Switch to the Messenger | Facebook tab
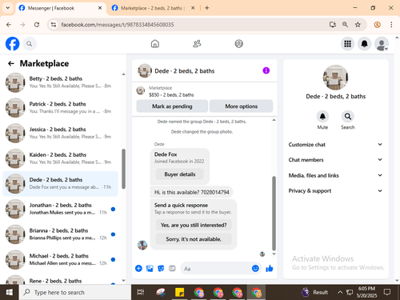 60,8
